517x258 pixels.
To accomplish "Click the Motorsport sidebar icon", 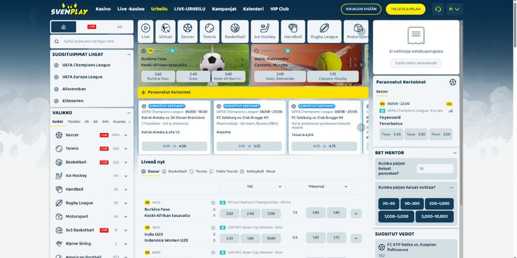I will point(59,217).
